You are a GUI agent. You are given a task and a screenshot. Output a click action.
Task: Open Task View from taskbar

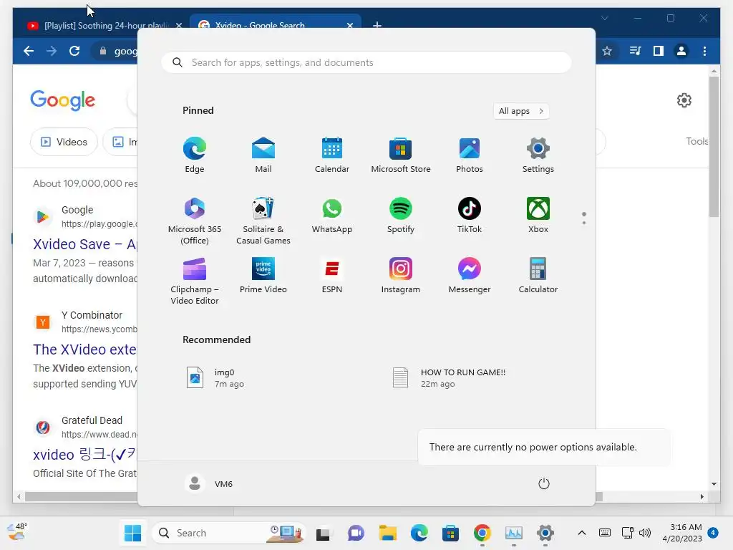323,533
